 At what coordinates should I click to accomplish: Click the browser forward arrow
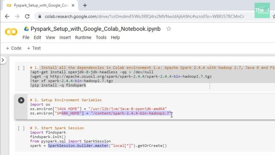point(17,16)
